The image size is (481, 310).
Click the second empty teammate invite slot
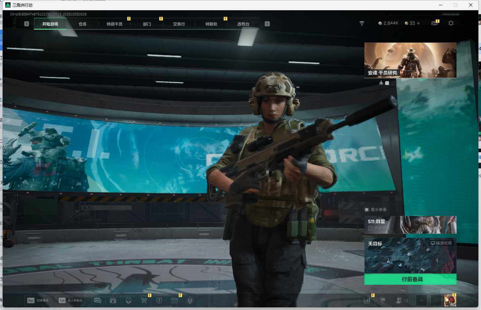(x=436, y=300)
